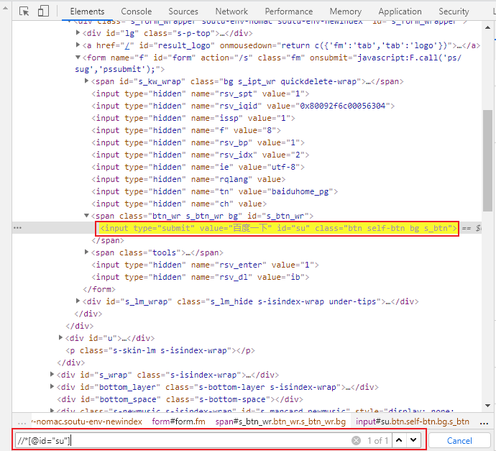Select breadcrumb input#su.btn.self-btn.bg.s_btn
This screenshot has width=496, height=451.
tap(412, 422)
